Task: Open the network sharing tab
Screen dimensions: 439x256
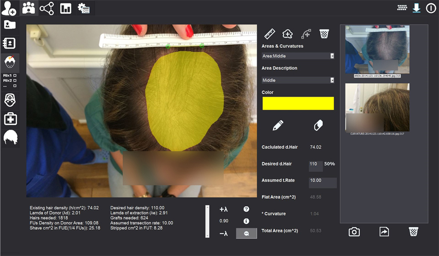Action: [x=47, y=8]
